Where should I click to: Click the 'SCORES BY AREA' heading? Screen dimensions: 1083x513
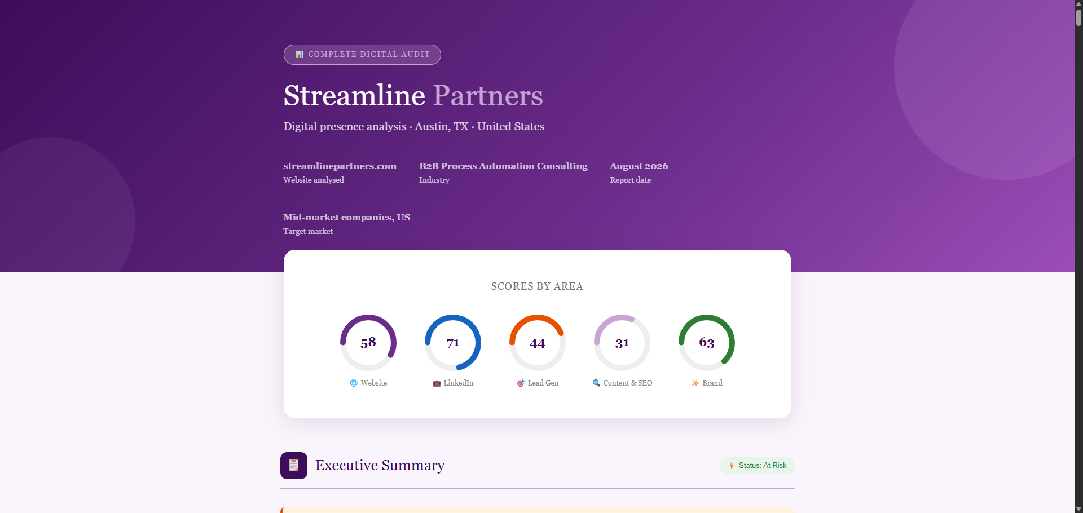[x=537, y=286]
